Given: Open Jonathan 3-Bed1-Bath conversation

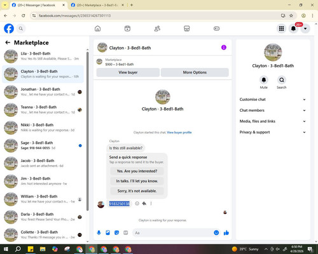Looking at the screenshot, I should (x=43, y=92).
